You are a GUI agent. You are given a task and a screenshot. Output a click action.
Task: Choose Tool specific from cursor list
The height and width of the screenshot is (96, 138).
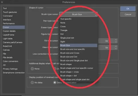point(79,19)
